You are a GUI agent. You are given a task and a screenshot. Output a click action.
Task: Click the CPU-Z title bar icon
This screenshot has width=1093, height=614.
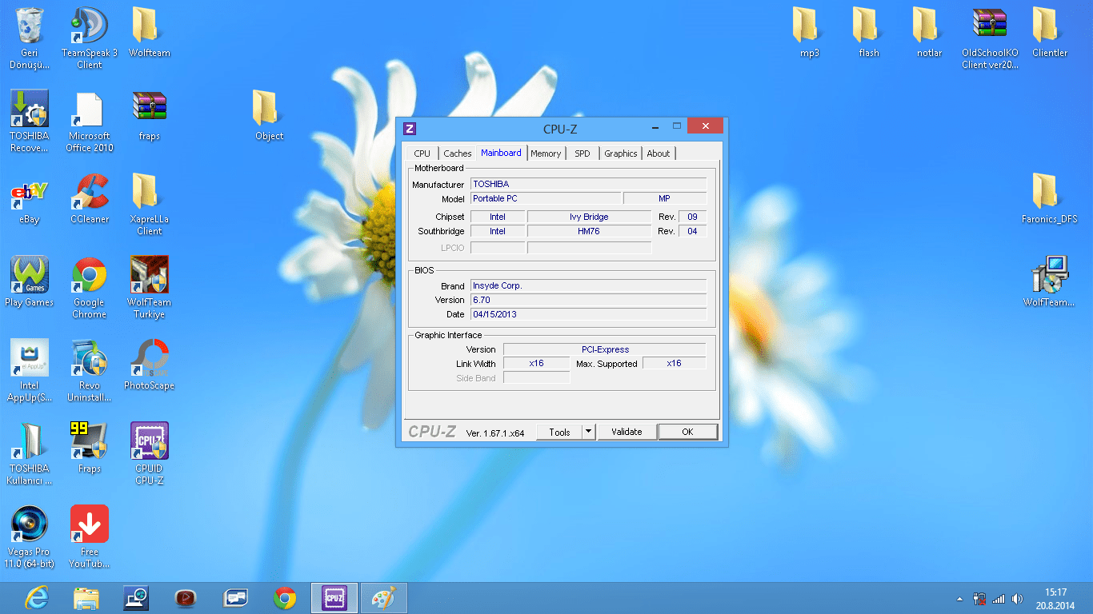(410, 129)
